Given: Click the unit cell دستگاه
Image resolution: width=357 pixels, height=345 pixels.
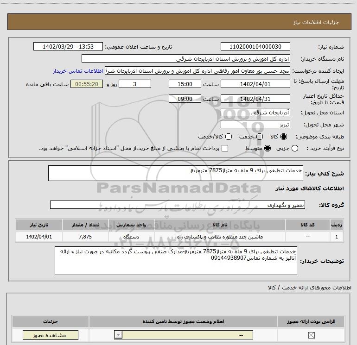Looking at the screenshot, I should pos(131,237).
